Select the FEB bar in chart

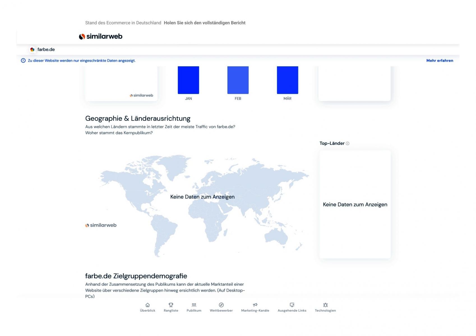tap(238, 80)
